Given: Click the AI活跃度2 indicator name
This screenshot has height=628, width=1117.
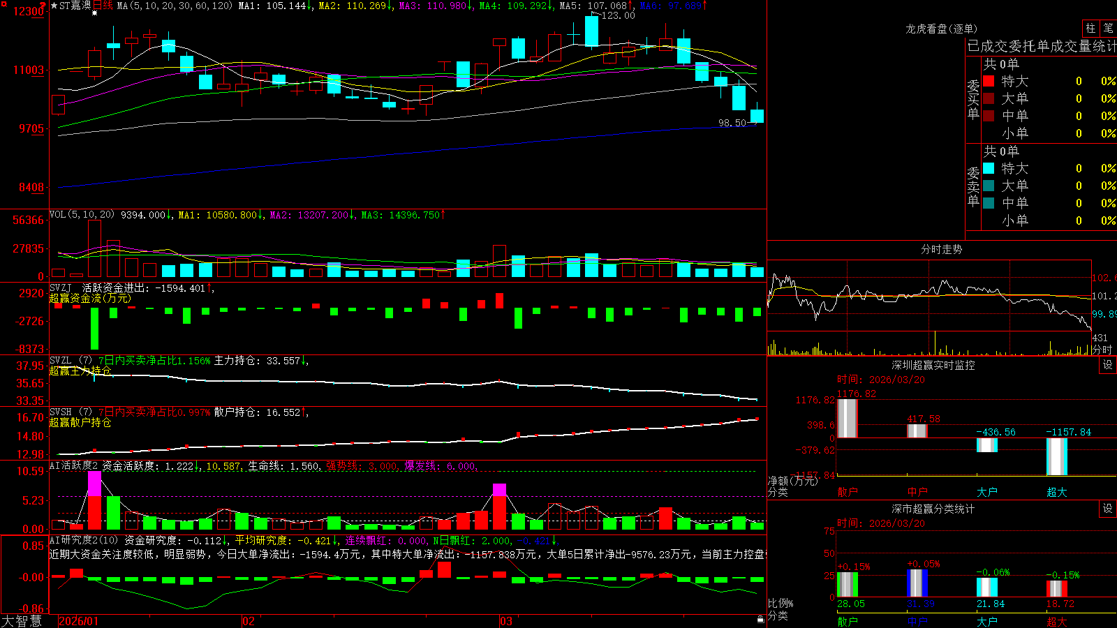Looking at the screenshot, I should pos(74,465).
